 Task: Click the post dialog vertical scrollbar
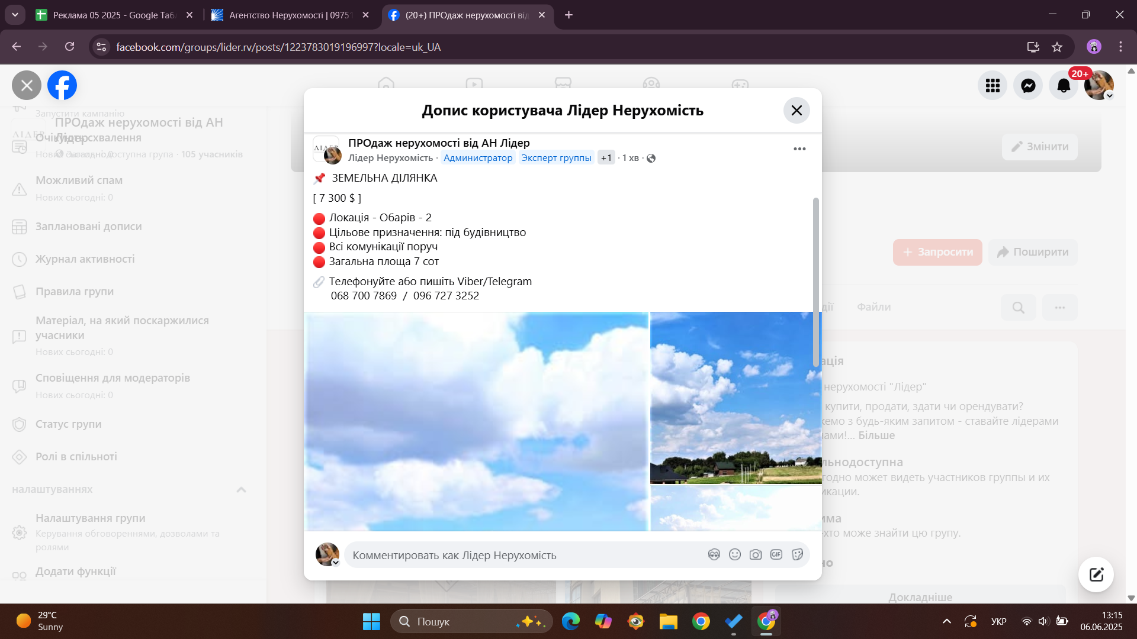coord(816,282)
